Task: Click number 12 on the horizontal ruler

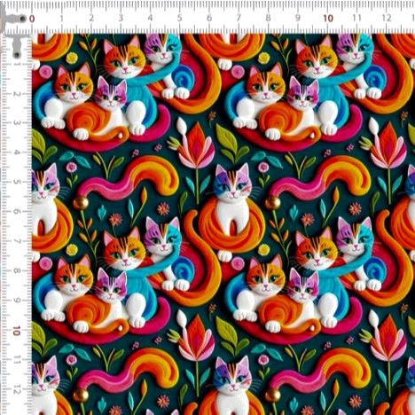Action: [x=387, y=19]
